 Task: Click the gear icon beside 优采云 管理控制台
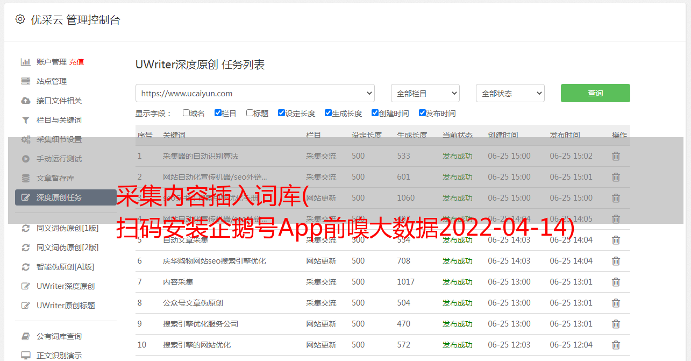click(x=20, y=19)
